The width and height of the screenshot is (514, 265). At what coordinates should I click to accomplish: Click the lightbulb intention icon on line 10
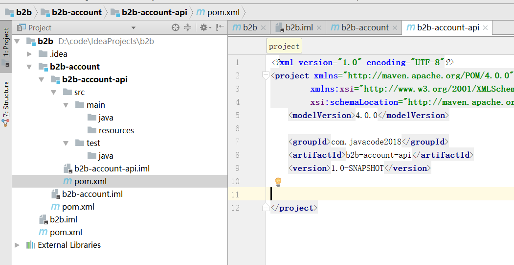pos(278,182)
